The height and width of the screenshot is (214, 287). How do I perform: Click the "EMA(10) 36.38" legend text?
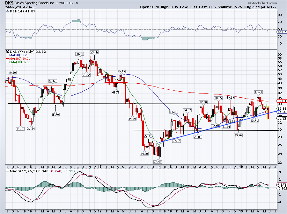(x=20, y=62)
